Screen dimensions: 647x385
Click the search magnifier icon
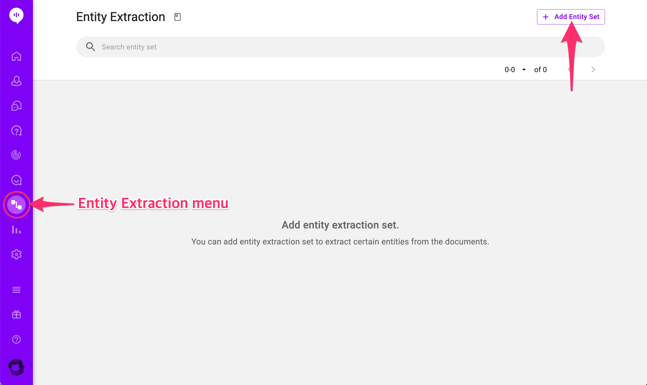[x=91, y=47]
